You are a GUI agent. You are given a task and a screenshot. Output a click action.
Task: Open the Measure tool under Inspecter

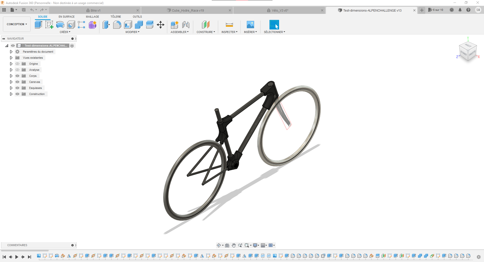(229, 25)
